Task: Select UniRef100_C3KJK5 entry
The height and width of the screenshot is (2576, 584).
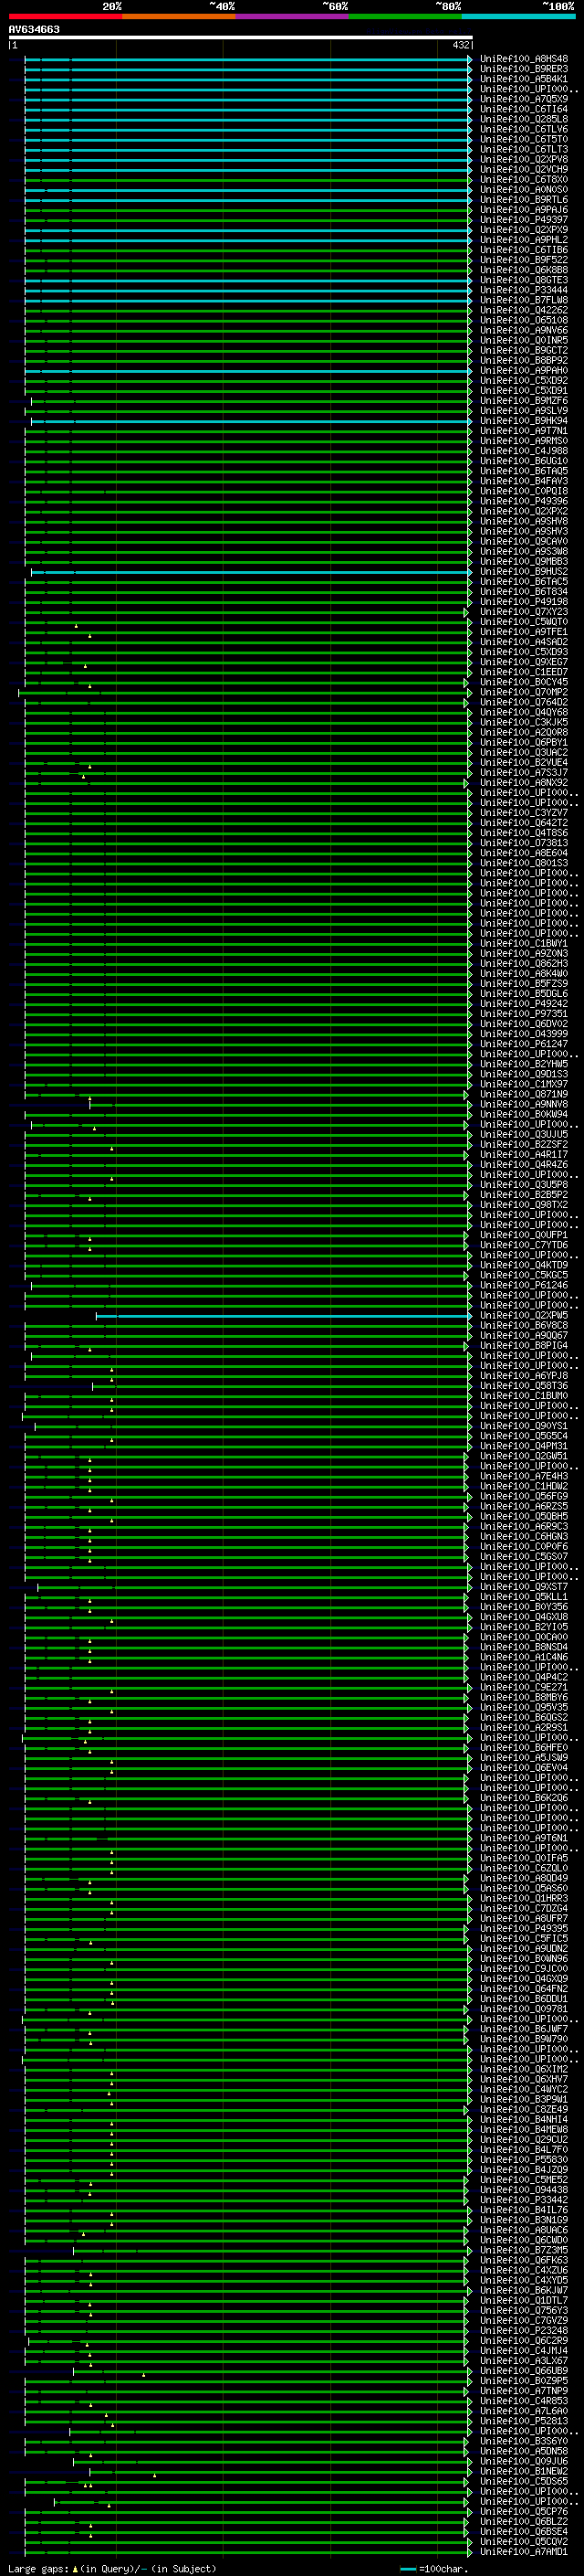Action: click(524, 723)
